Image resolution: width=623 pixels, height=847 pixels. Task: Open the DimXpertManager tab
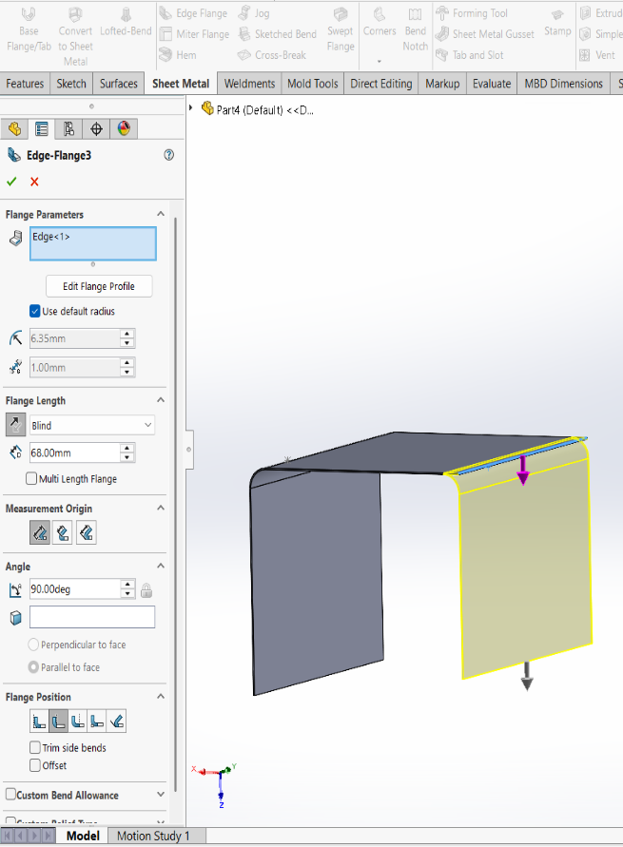pos(96,128)
